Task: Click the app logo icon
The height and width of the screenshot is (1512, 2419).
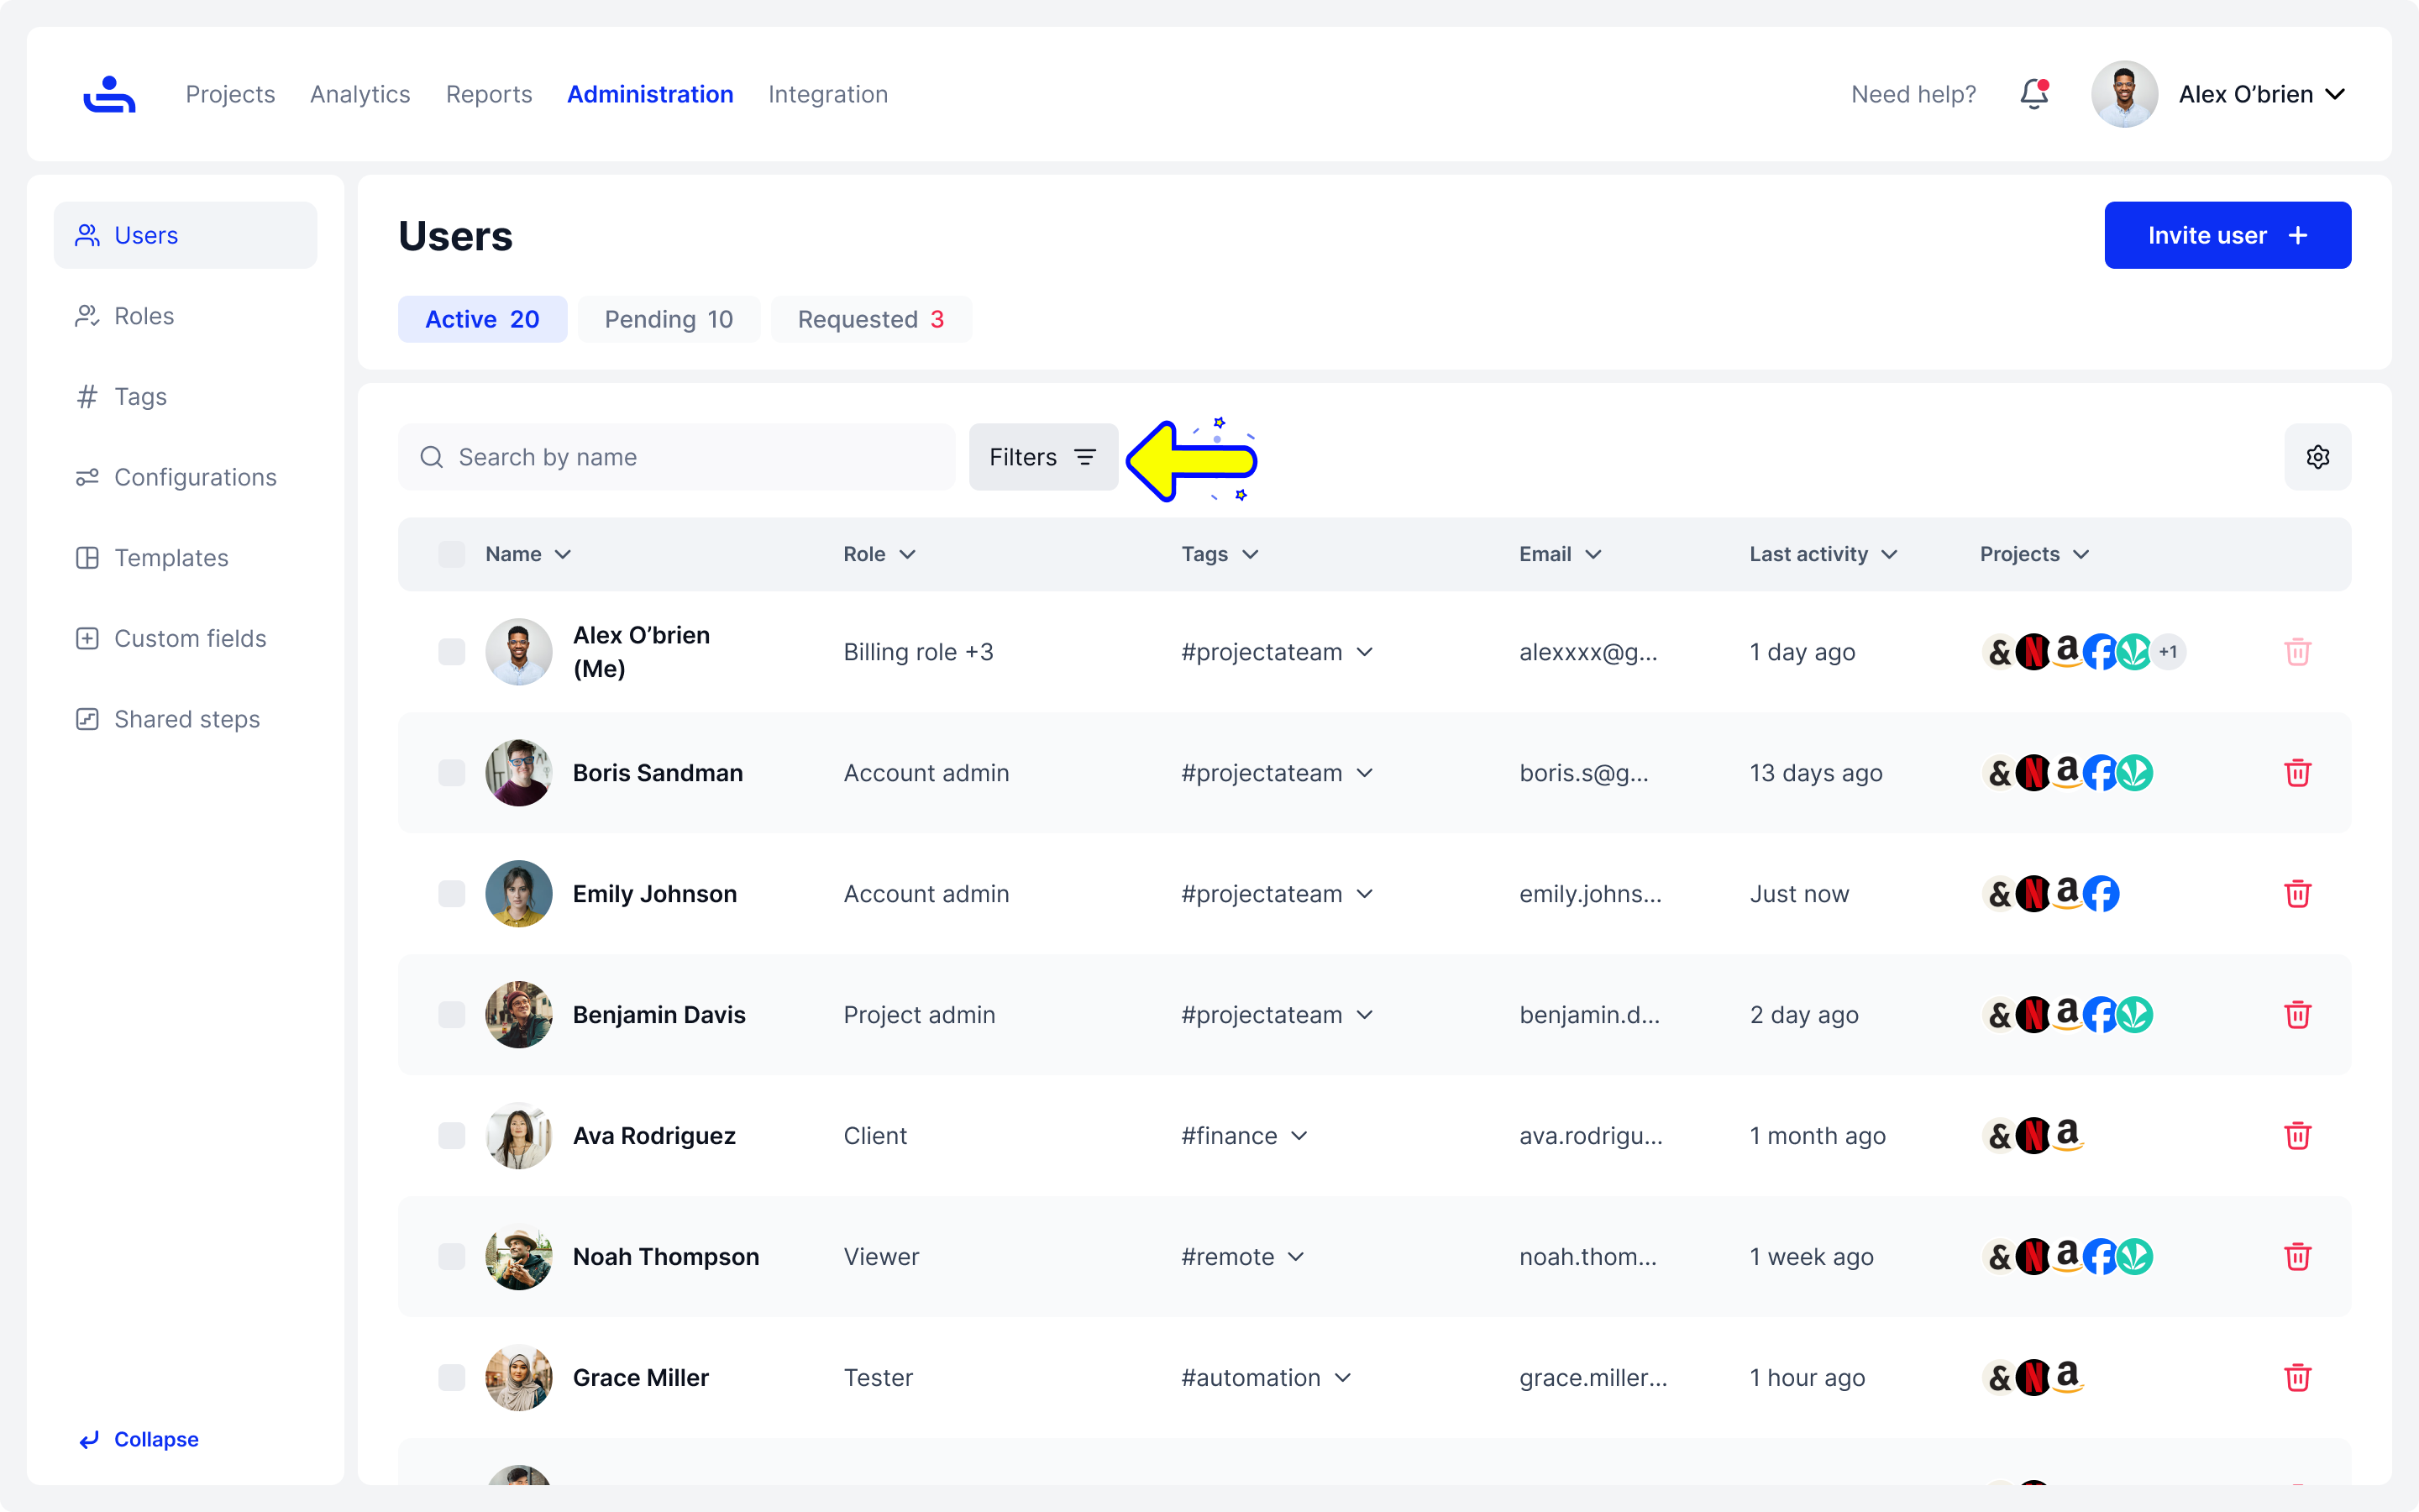Action: 109,94
